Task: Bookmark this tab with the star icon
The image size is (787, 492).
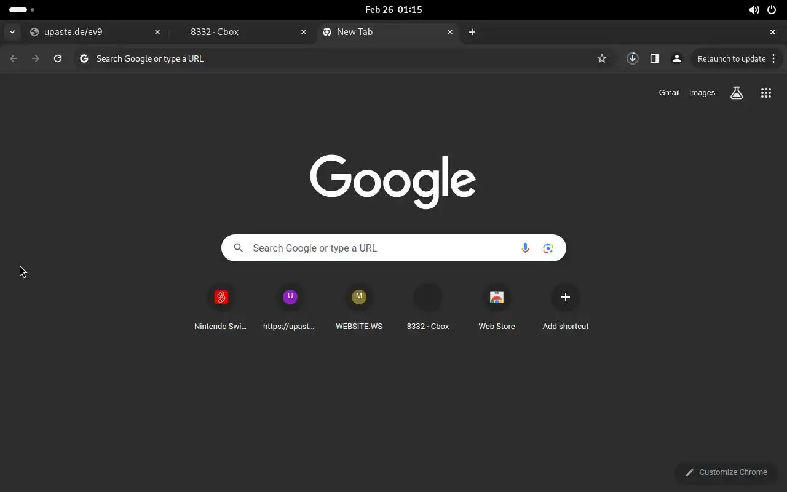Action: [x=602, y=58]
